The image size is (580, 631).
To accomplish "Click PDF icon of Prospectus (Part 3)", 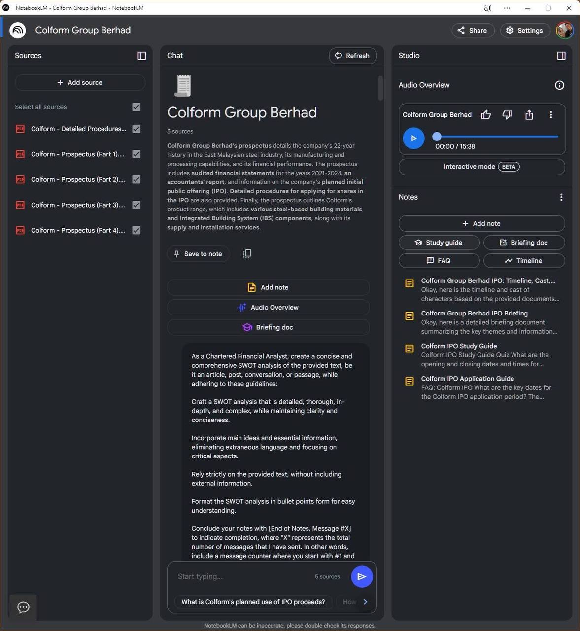I will (20, 205).
